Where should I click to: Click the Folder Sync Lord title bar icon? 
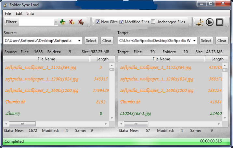(x=5, y=5)
